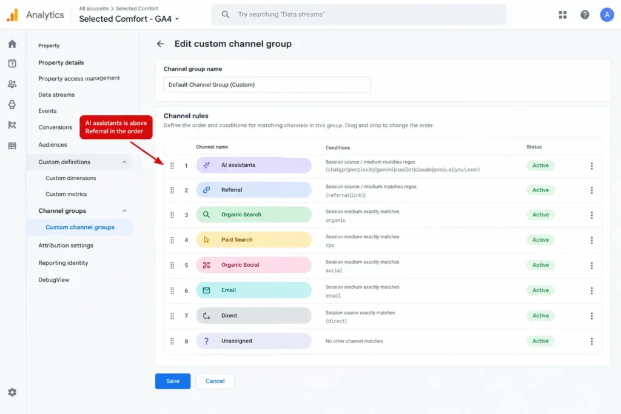Open the Organic Search channel pill
Viewport: 621px width, 414px height.
click(253, 215)
